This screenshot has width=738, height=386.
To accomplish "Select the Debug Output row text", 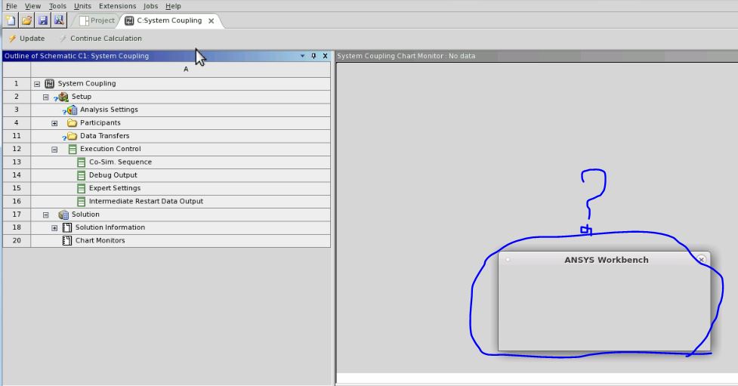I will (x=113, y=175).
